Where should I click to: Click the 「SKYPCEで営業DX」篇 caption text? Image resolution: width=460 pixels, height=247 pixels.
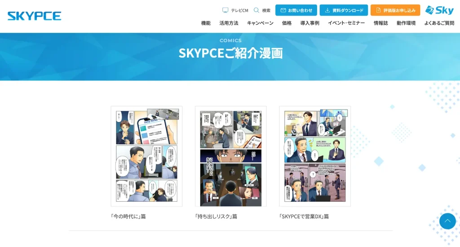304,216
